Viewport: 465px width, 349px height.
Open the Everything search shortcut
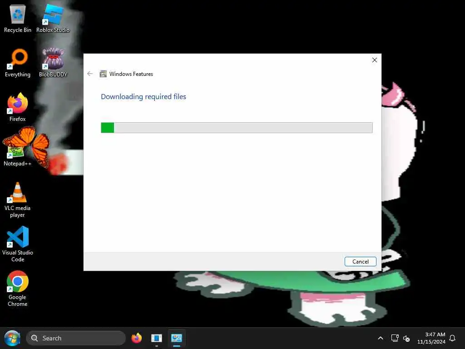click(18, 63)
